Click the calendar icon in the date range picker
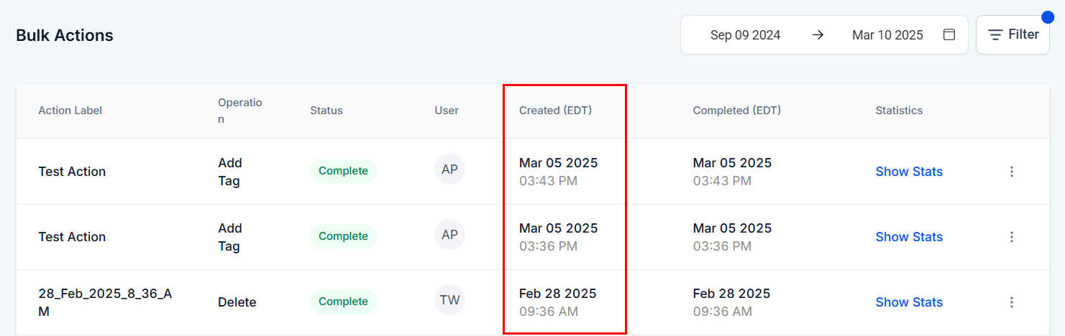Viewport: 1065px width, 336px height. point(949,34)
